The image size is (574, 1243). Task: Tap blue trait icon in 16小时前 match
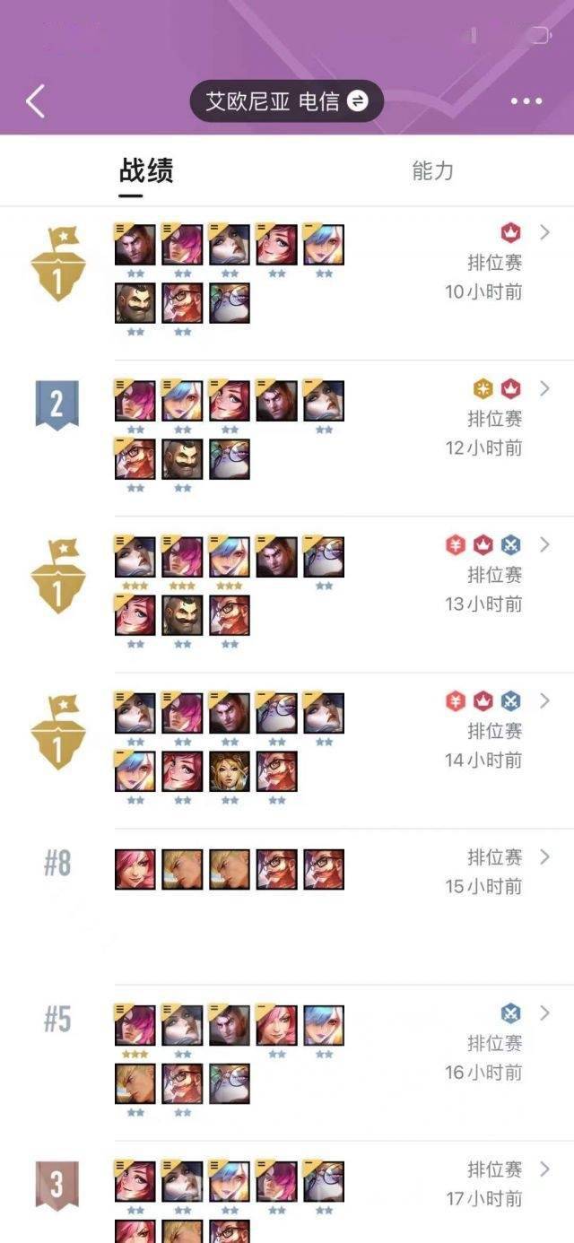tap(511, 1013)
